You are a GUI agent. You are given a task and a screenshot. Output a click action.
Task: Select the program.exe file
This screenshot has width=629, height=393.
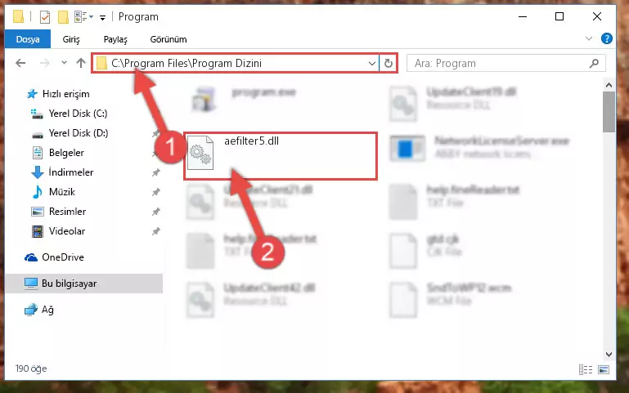[245, 99]
